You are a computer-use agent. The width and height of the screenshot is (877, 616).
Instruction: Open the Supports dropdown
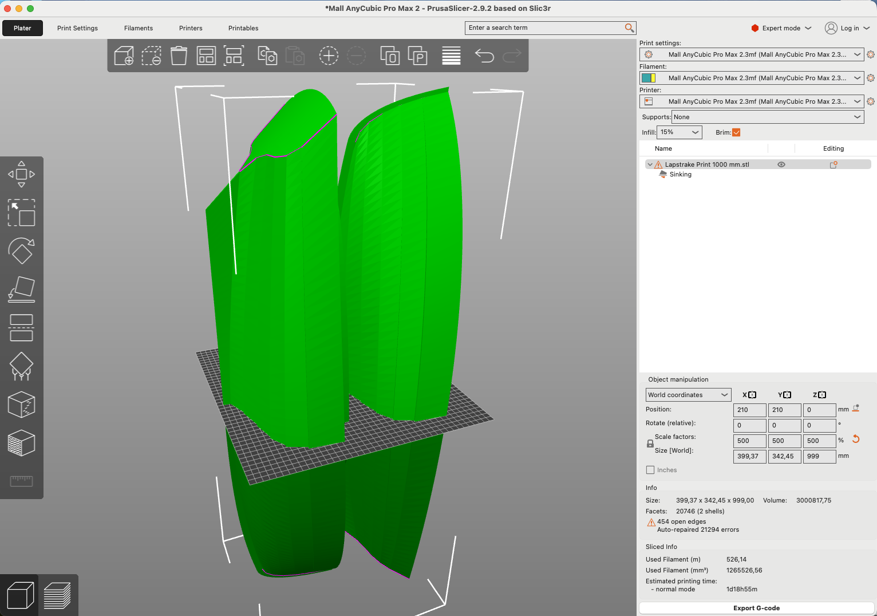tap(767, 117)
